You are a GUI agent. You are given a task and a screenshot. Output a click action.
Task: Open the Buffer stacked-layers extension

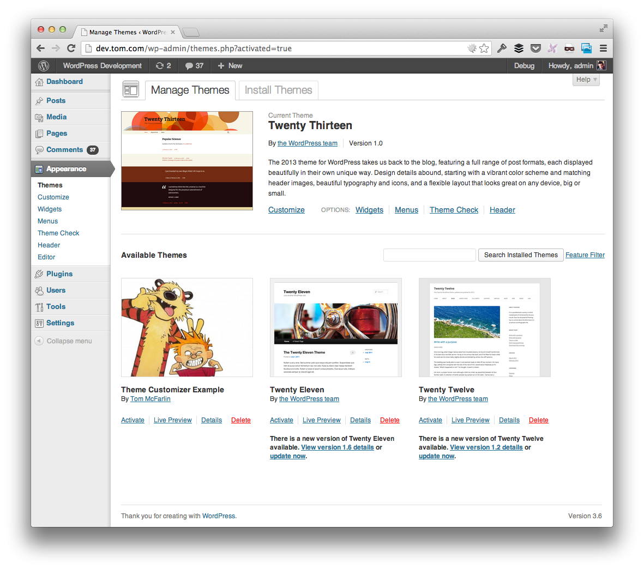(x=519, y=48)
